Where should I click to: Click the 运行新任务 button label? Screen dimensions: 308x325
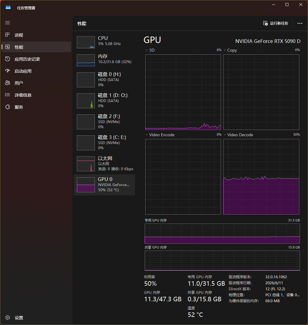point(279,23)
